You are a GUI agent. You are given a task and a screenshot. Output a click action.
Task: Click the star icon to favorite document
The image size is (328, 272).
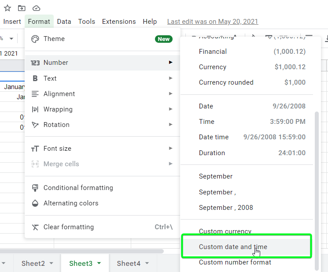point(7,8)
